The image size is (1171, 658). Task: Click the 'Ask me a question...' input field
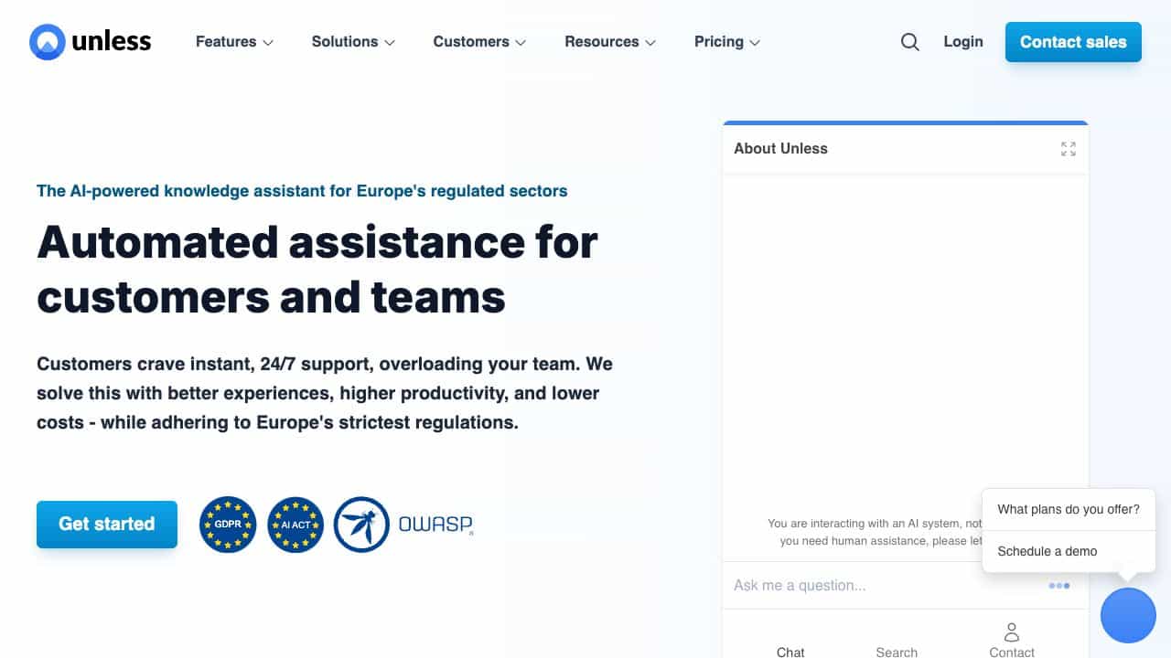887,585
